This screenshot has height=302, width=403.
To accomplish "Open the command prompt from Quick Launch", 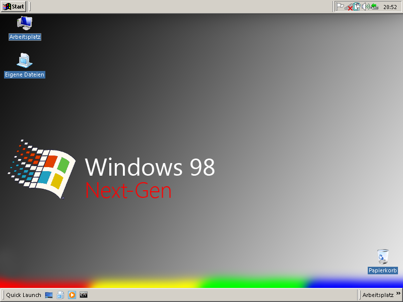I will 84,295.
